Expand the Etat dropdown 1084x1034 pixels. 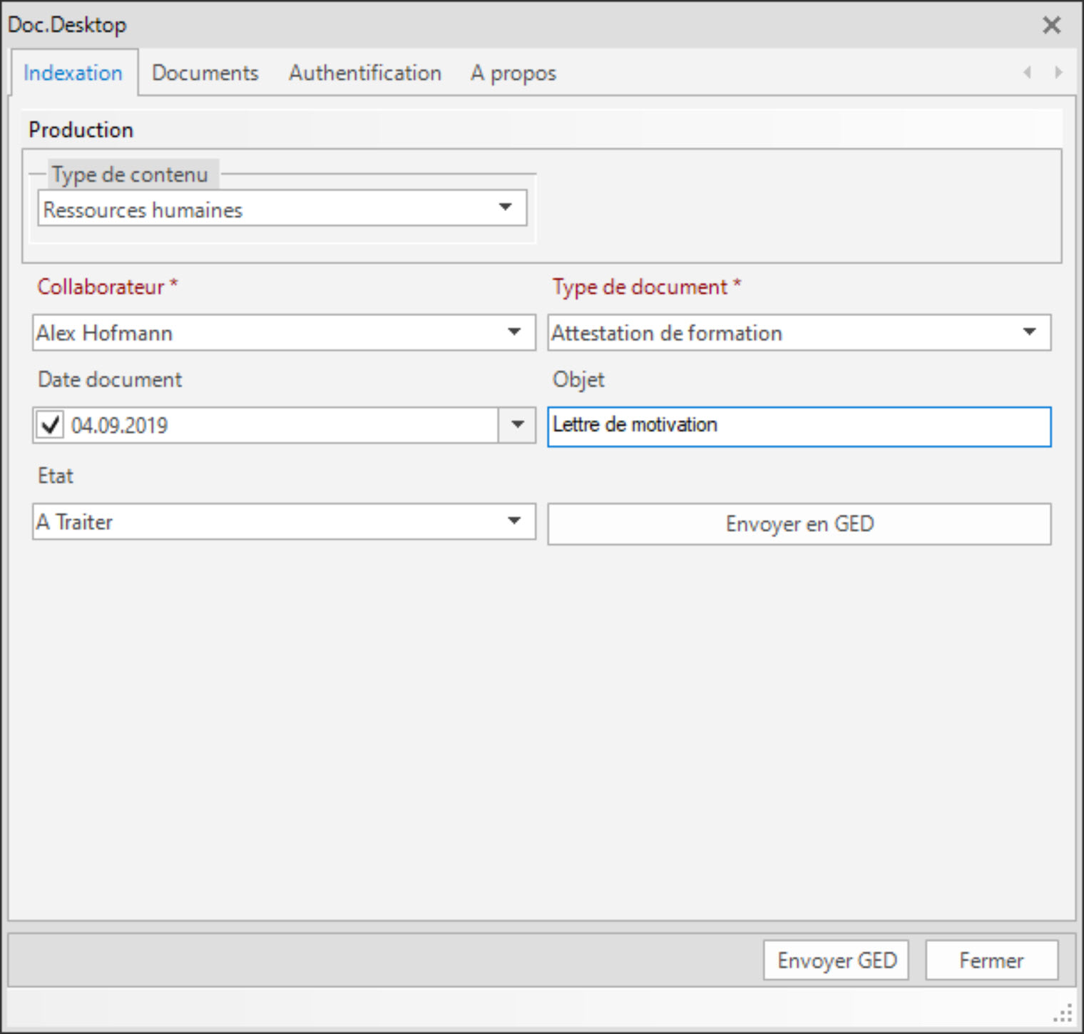point(514,521)
